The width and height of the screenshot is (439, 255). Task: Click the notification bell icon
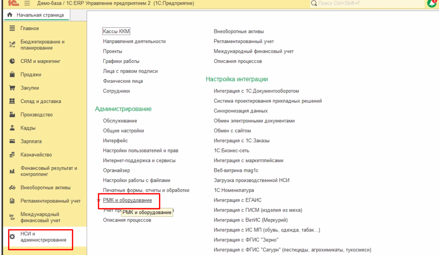pyautogui.click(x=432, y=3)
